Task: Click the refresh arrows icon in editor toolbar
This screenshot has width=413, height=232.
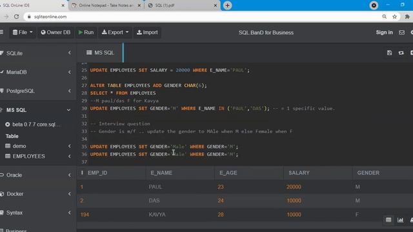Action: (x=401, y=53)
